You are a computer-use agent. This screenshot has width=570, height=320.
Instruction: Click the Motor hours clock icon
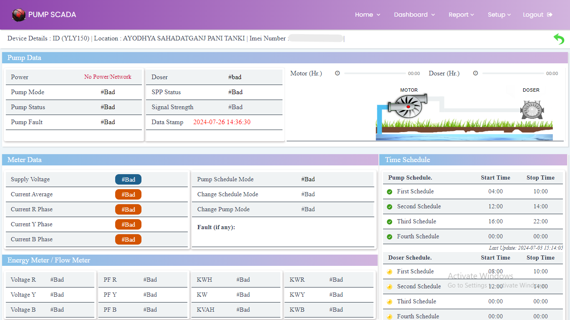pos(338,73)
